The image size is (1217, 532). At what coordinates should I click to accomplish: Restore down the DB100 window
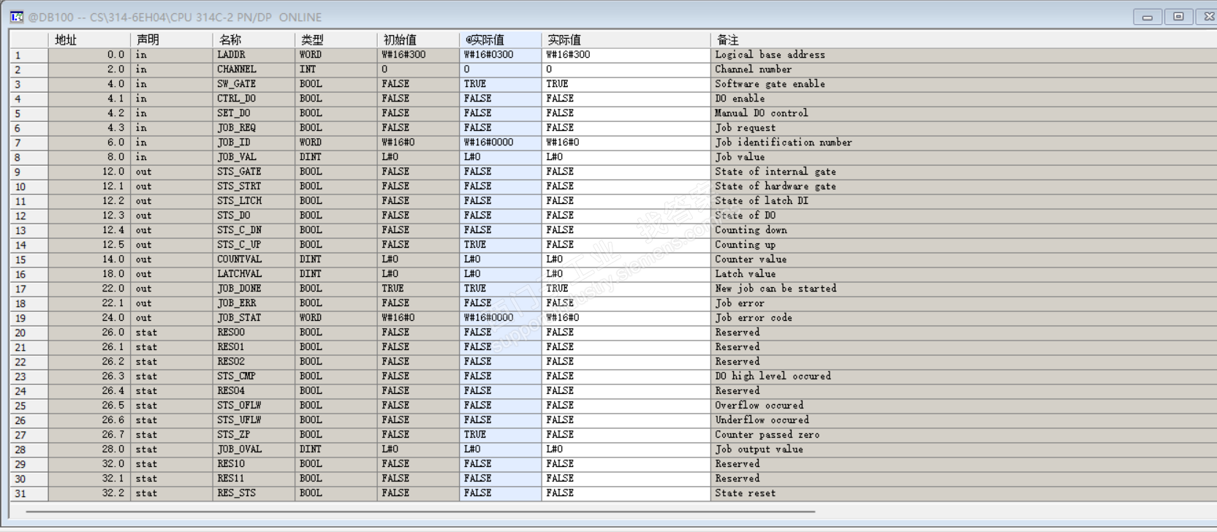1178,16
